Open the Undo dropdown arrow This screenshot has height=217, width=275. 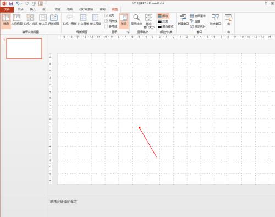pos(21,3)
